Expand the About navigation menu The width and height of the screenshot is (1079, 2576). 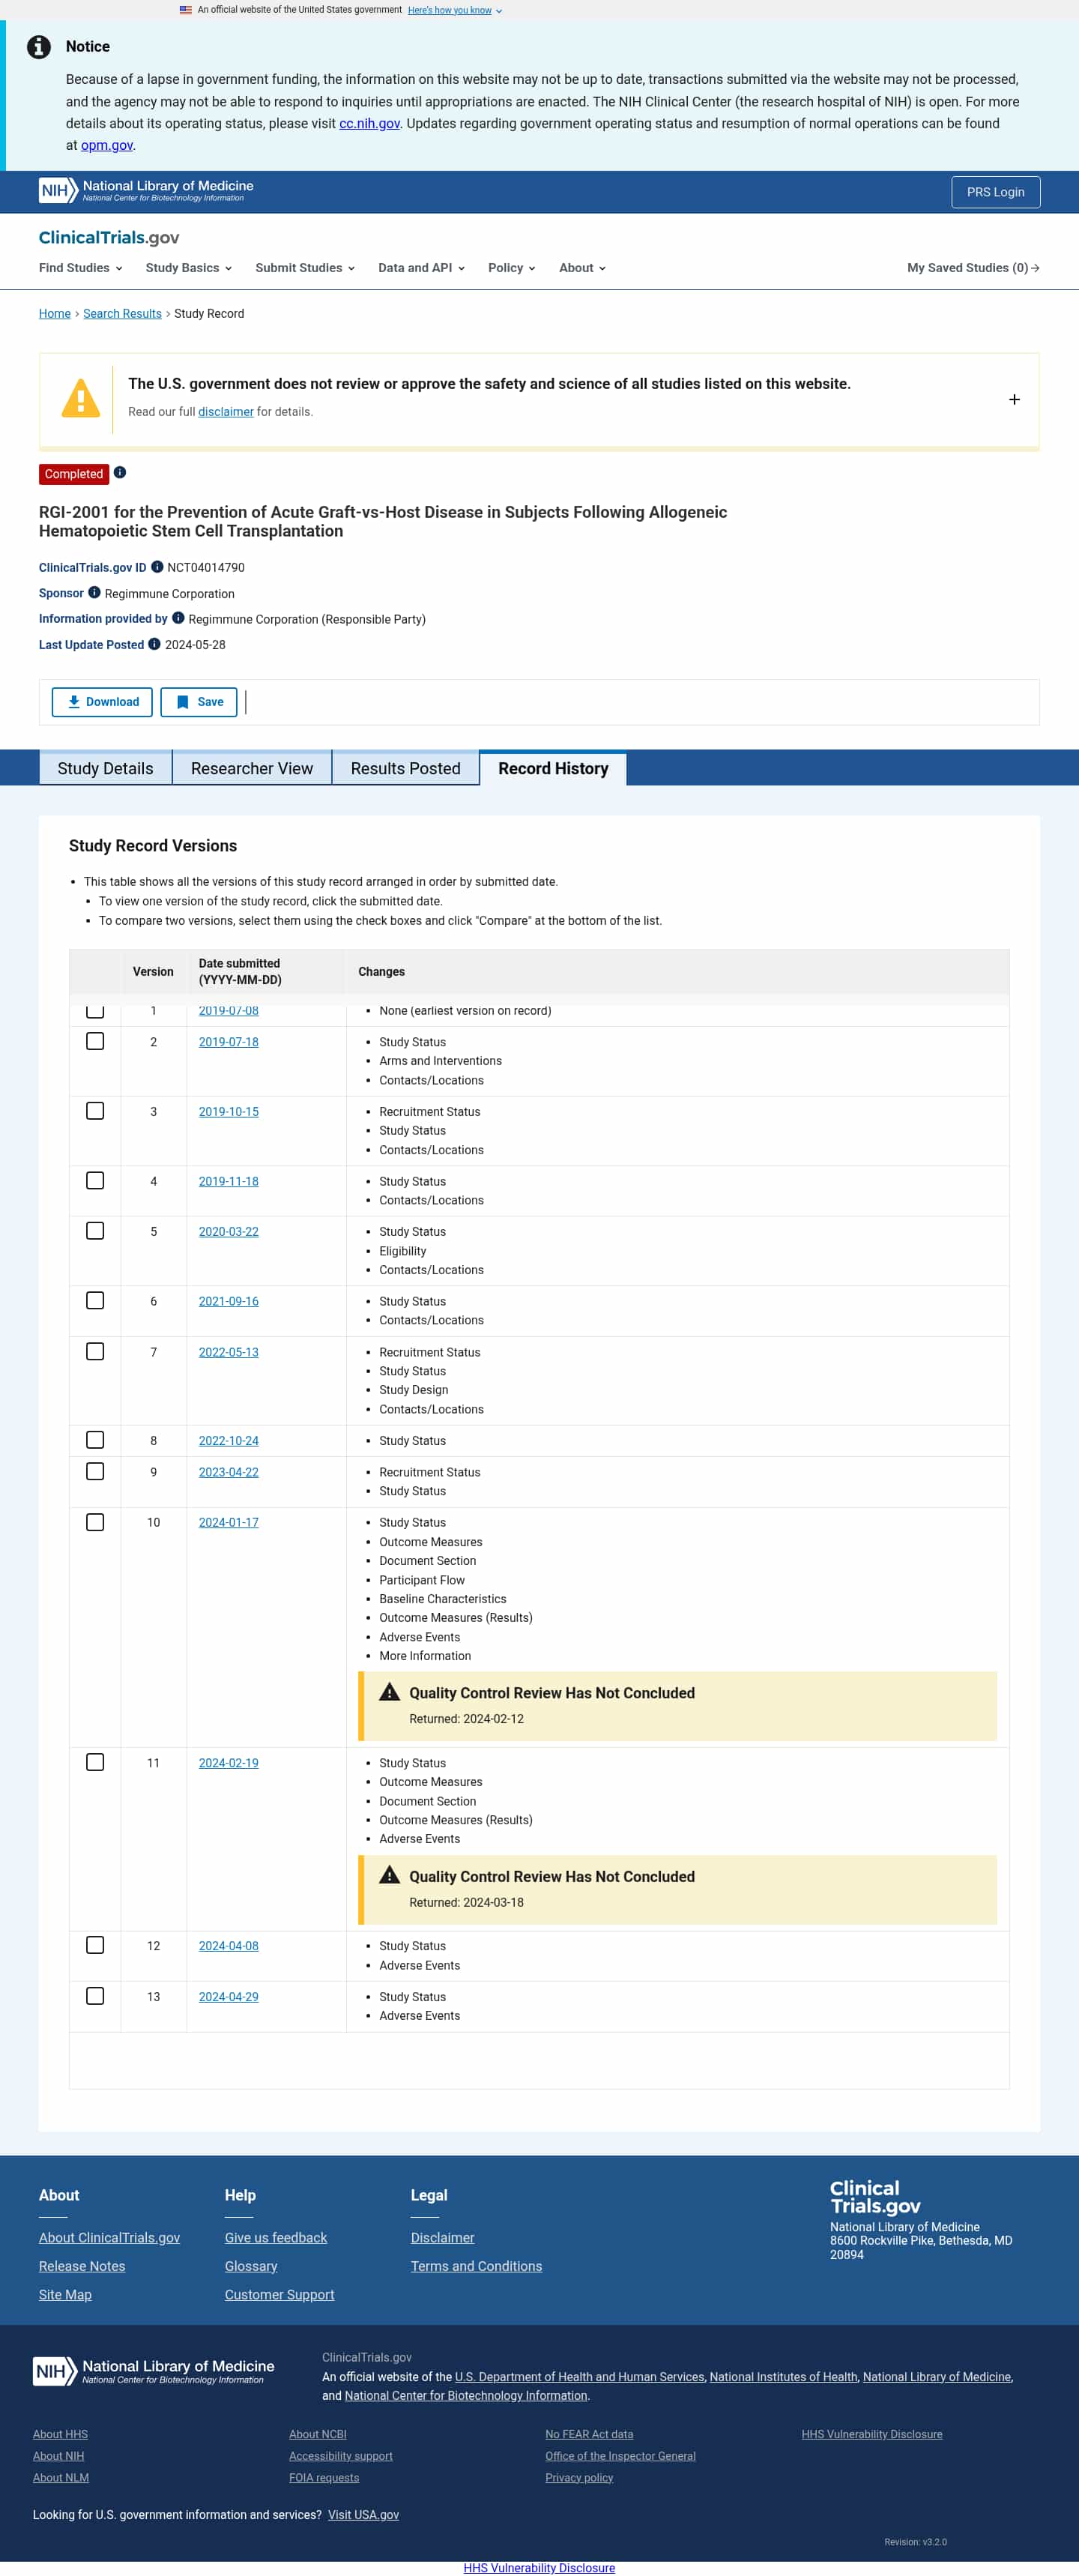point(582,268)
